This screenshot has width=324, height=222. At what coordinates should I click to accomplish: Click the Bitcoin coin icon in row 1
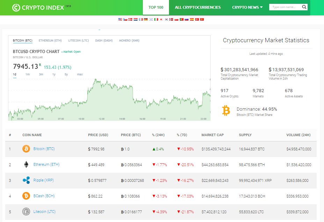26,149
